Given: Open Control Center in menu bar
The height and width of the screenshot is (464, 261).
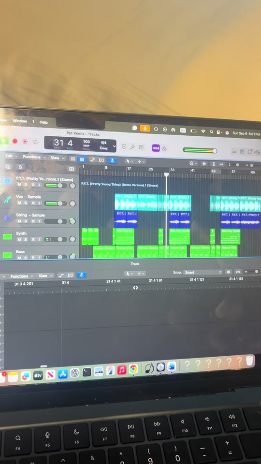Looking at the screenshot, I should (219, 132).
